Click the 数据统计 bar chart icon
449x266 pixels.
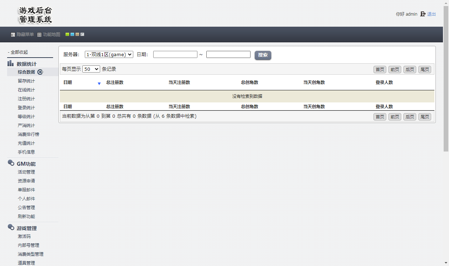11,64
